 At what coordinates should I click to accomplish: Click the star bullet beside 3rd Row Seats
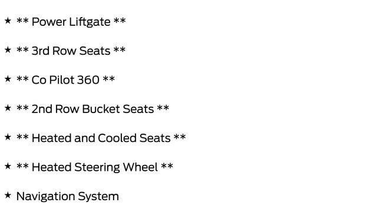pos(8,49)
